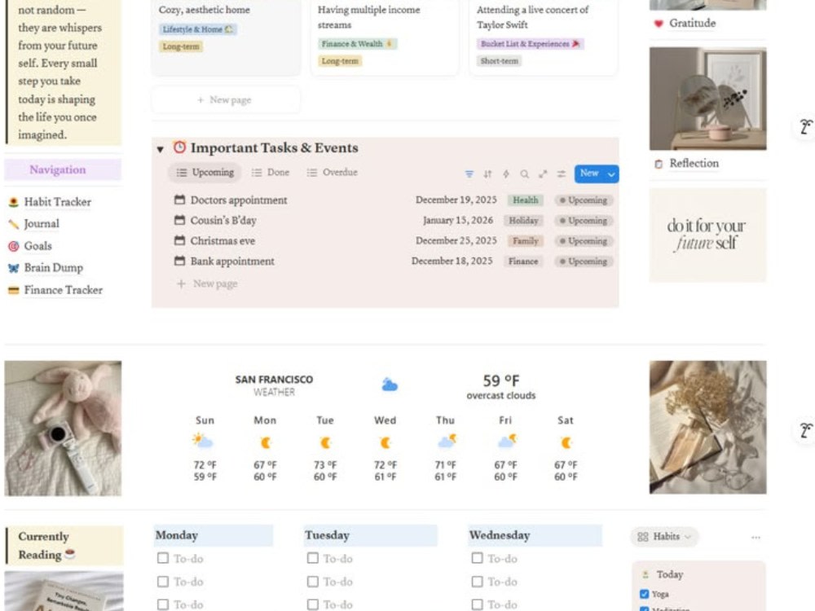
Task: Click the filter icon in Important Tasks toolbar
Action: click(469, 174)
